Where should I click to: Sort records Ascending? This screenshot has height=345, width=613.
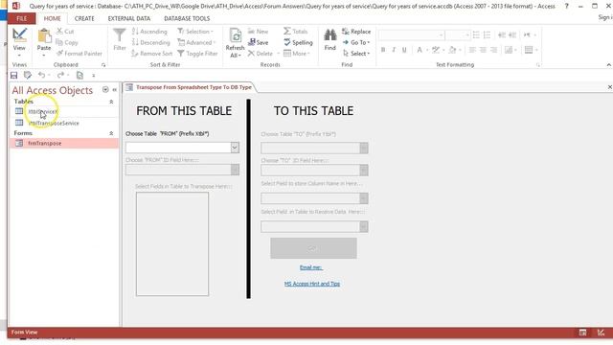click(149, 32)
